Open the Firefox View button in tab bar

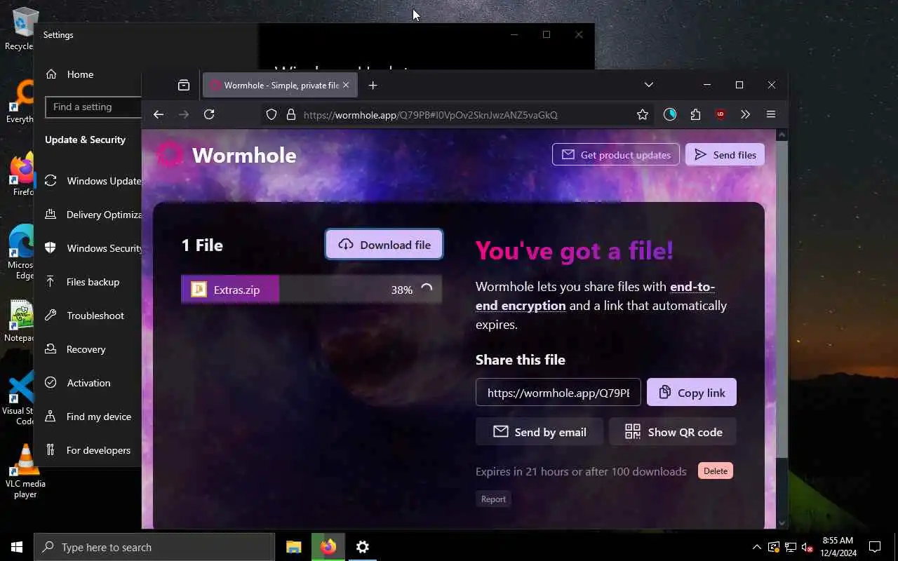[x=184, y=85]
